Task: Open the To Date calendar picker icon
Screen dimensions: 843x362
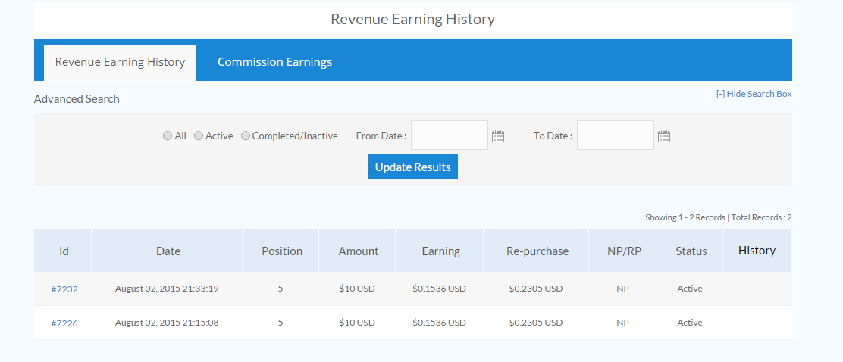Action: 664,136
